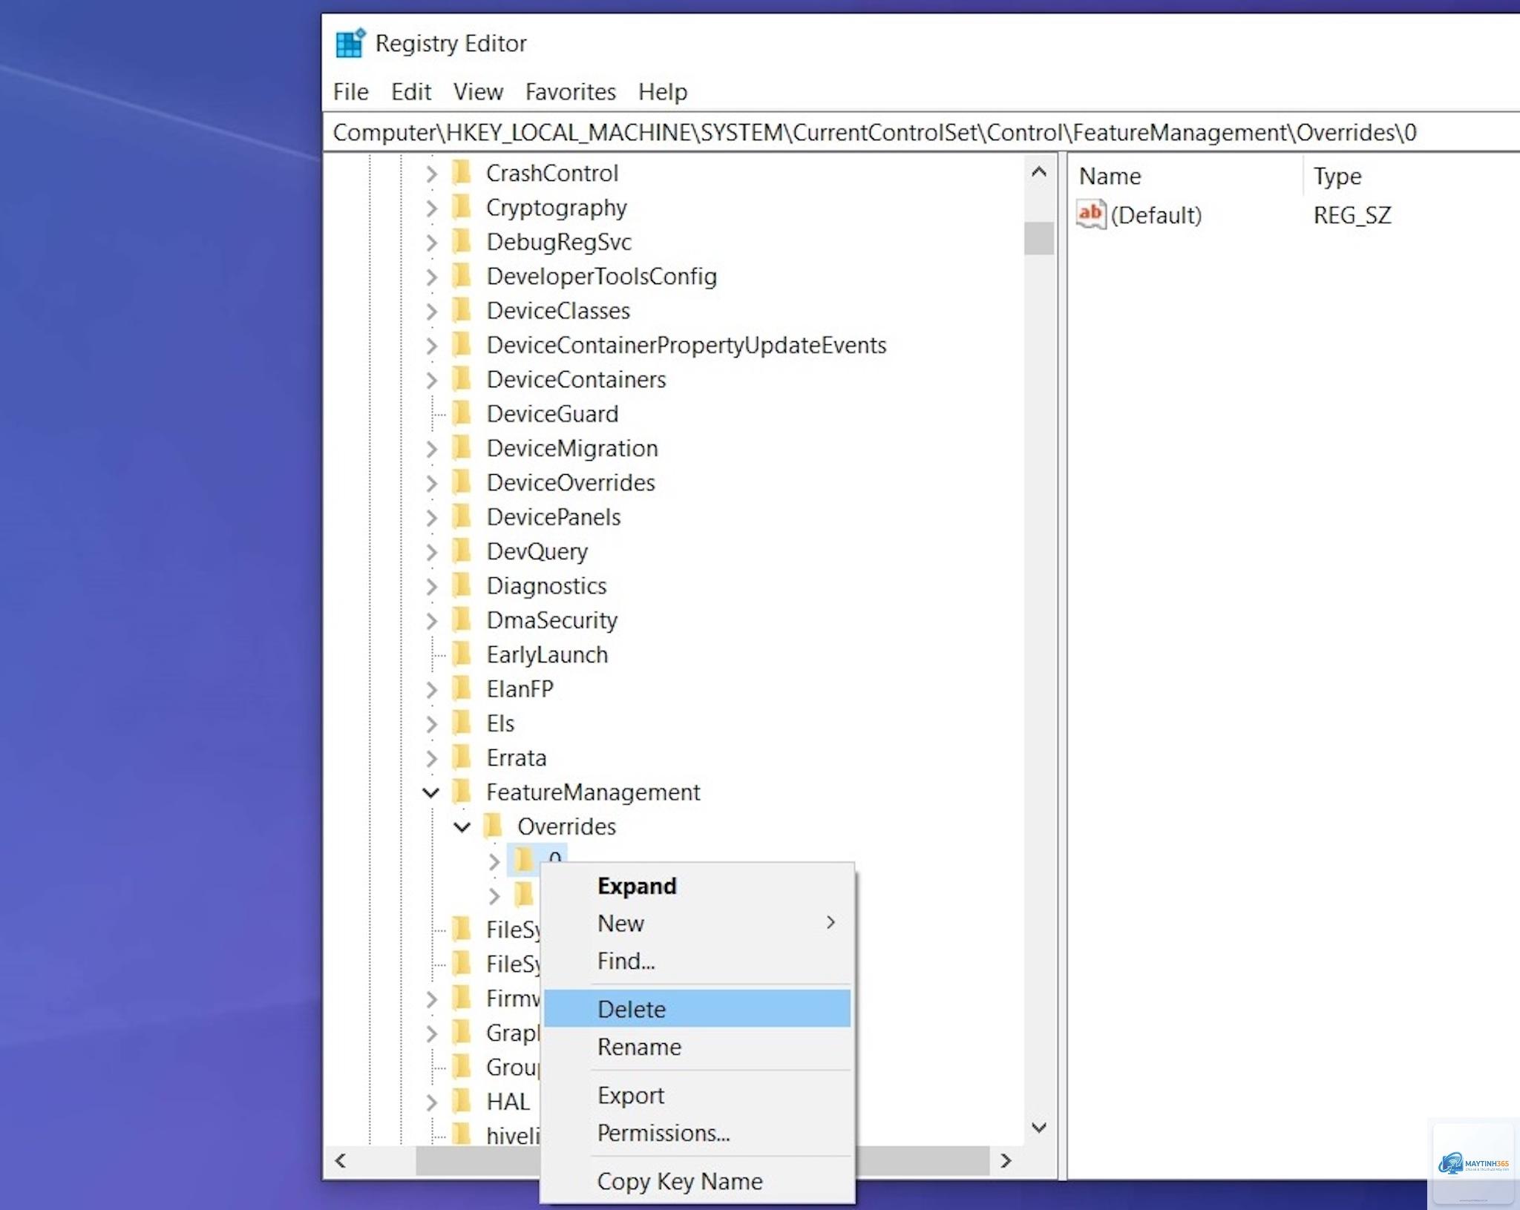Expand the CrashControl key
The image size is (1520, 1210).
point(432,174)
